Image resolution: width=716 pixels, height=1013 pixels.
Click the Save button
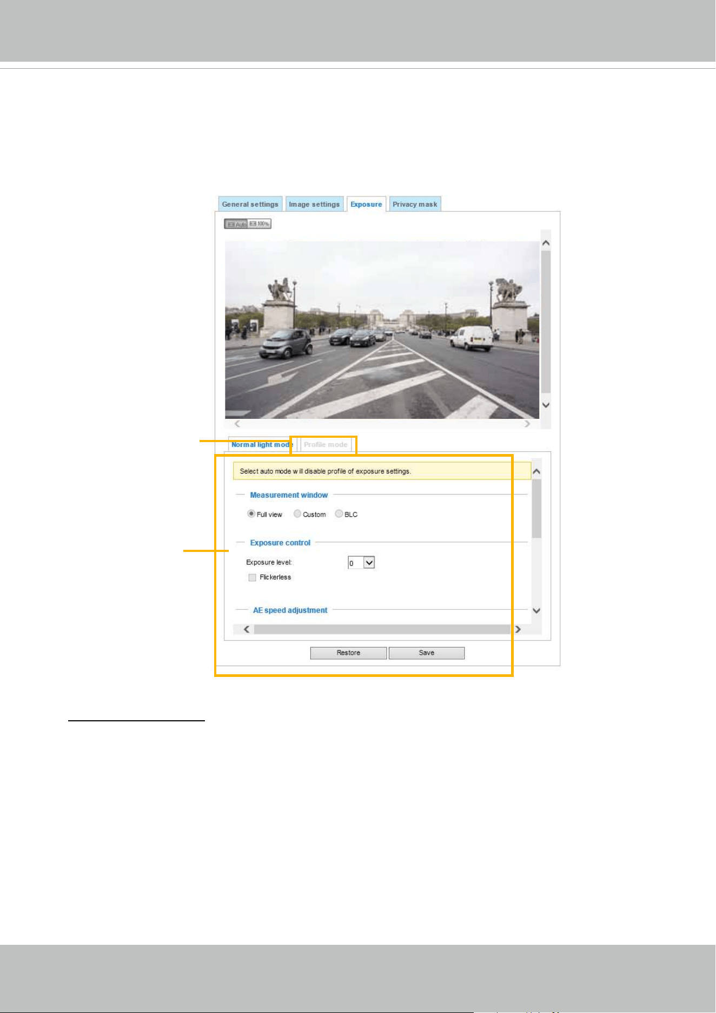tap(427, 653)
